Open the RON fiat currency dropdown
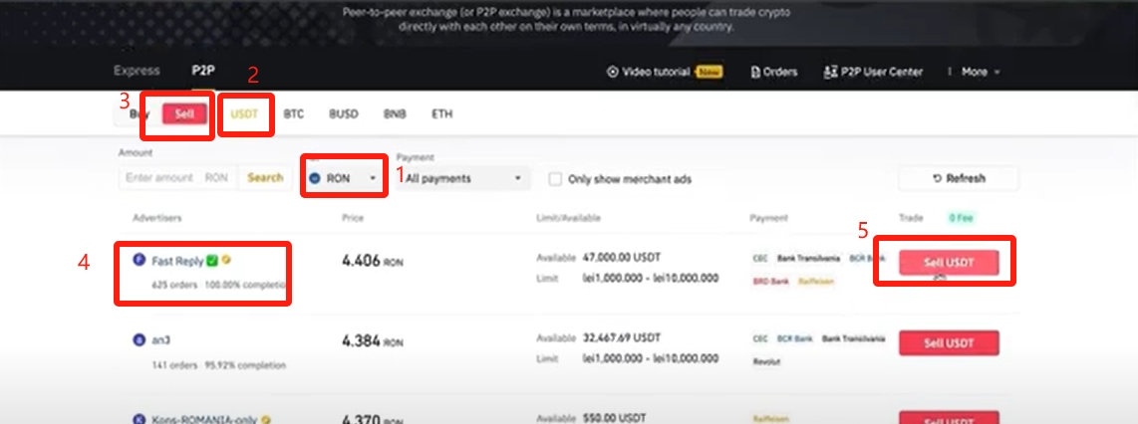The image size is (1138, 424). coord(345,177)
